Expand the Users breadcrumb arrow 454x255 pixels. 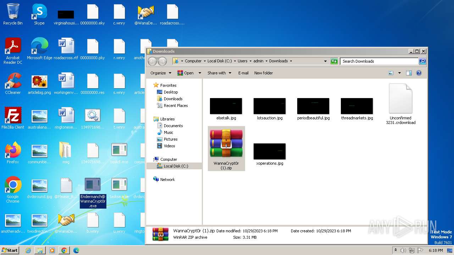[x=250, y=61]
